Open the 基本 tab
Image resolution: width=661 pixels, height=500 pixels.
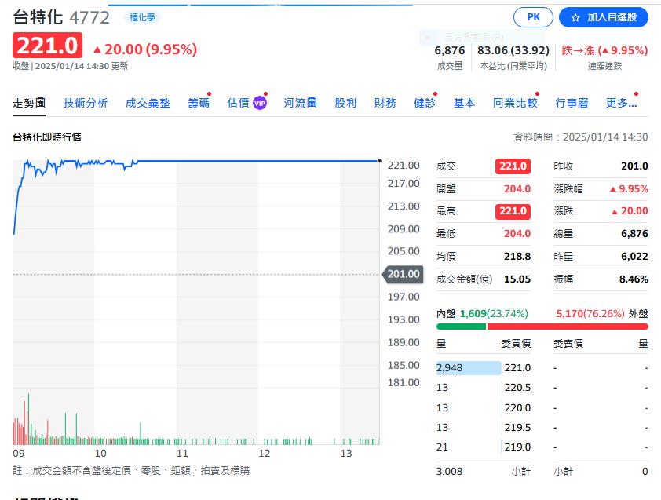pyautogui.click(x=464, y=103)
